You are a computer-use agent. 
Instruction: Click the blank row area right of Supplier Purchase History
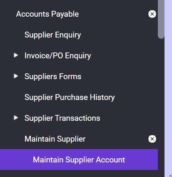coord(136,97)
